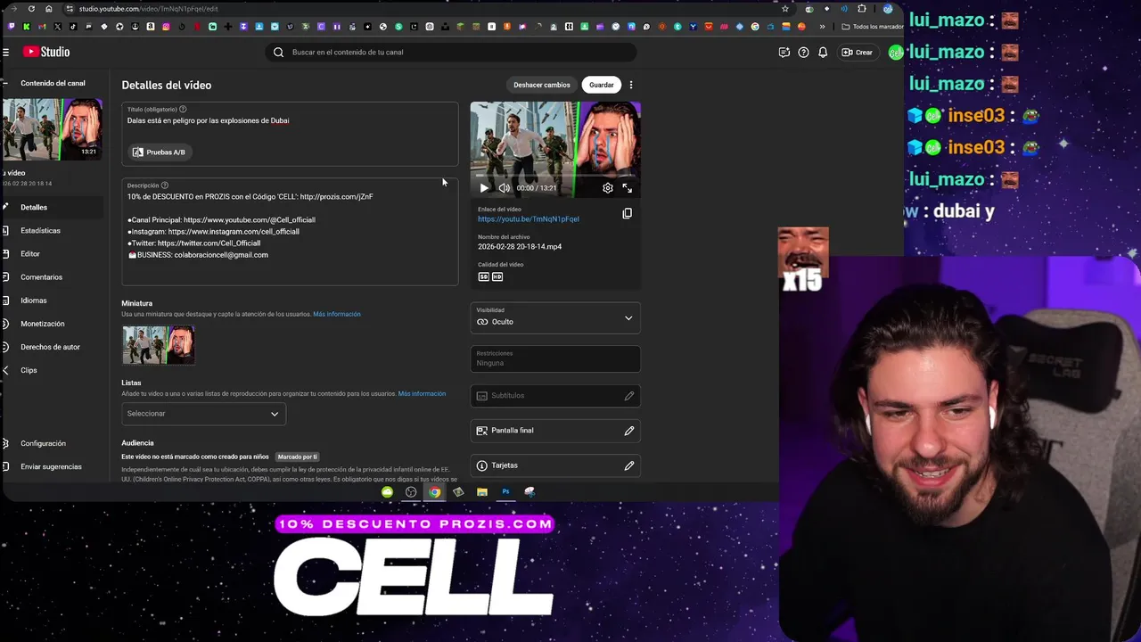Open the send feedback icon in the top bar
Viewport: 1141px width, 642px height.
coord(784,52)
